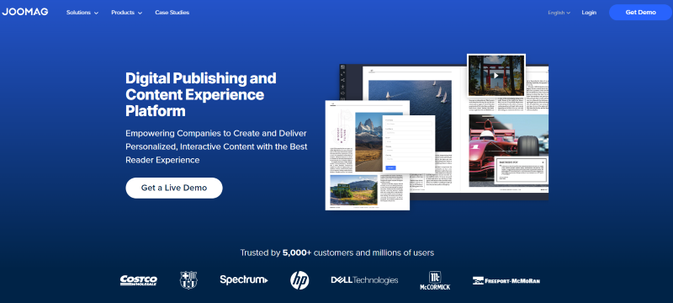Click the Login link
Viewport: 673px width, 303px height.
click(589, 13)
